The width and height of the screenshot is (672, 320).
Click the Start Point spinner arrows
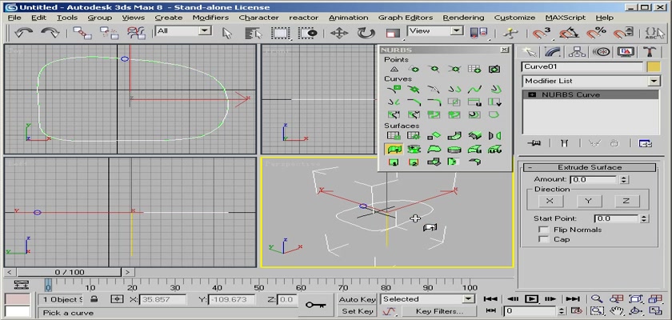coord(644,218)
